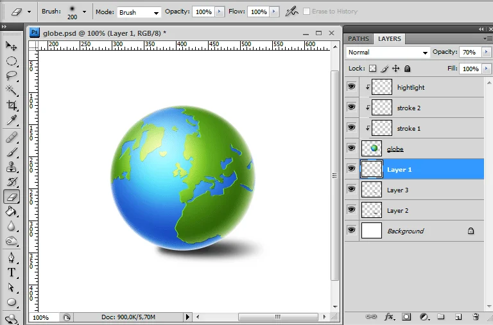Open the layer style fx menu
The image size is (493, 325).
[x=390, y=317]
